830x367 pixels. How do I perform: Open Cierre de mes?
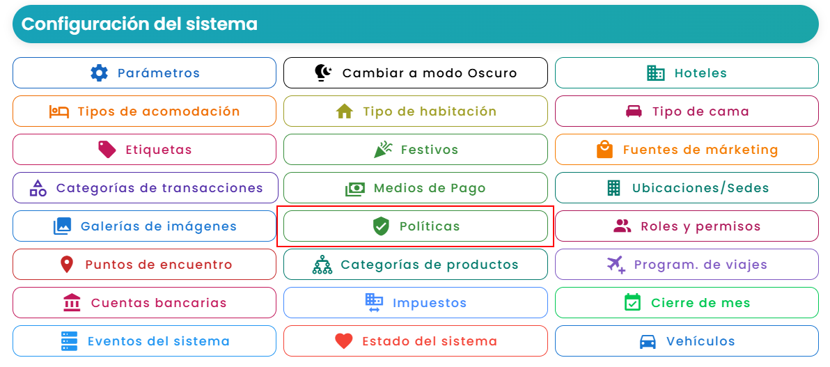click(x=687, y=302)
